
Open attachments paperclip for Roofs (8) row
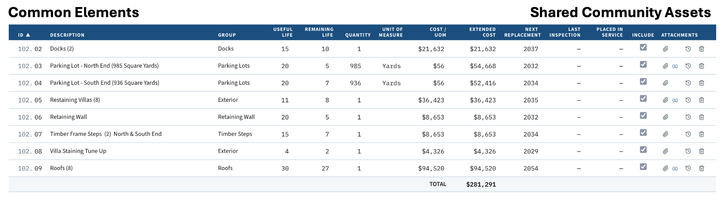[665, 169]
